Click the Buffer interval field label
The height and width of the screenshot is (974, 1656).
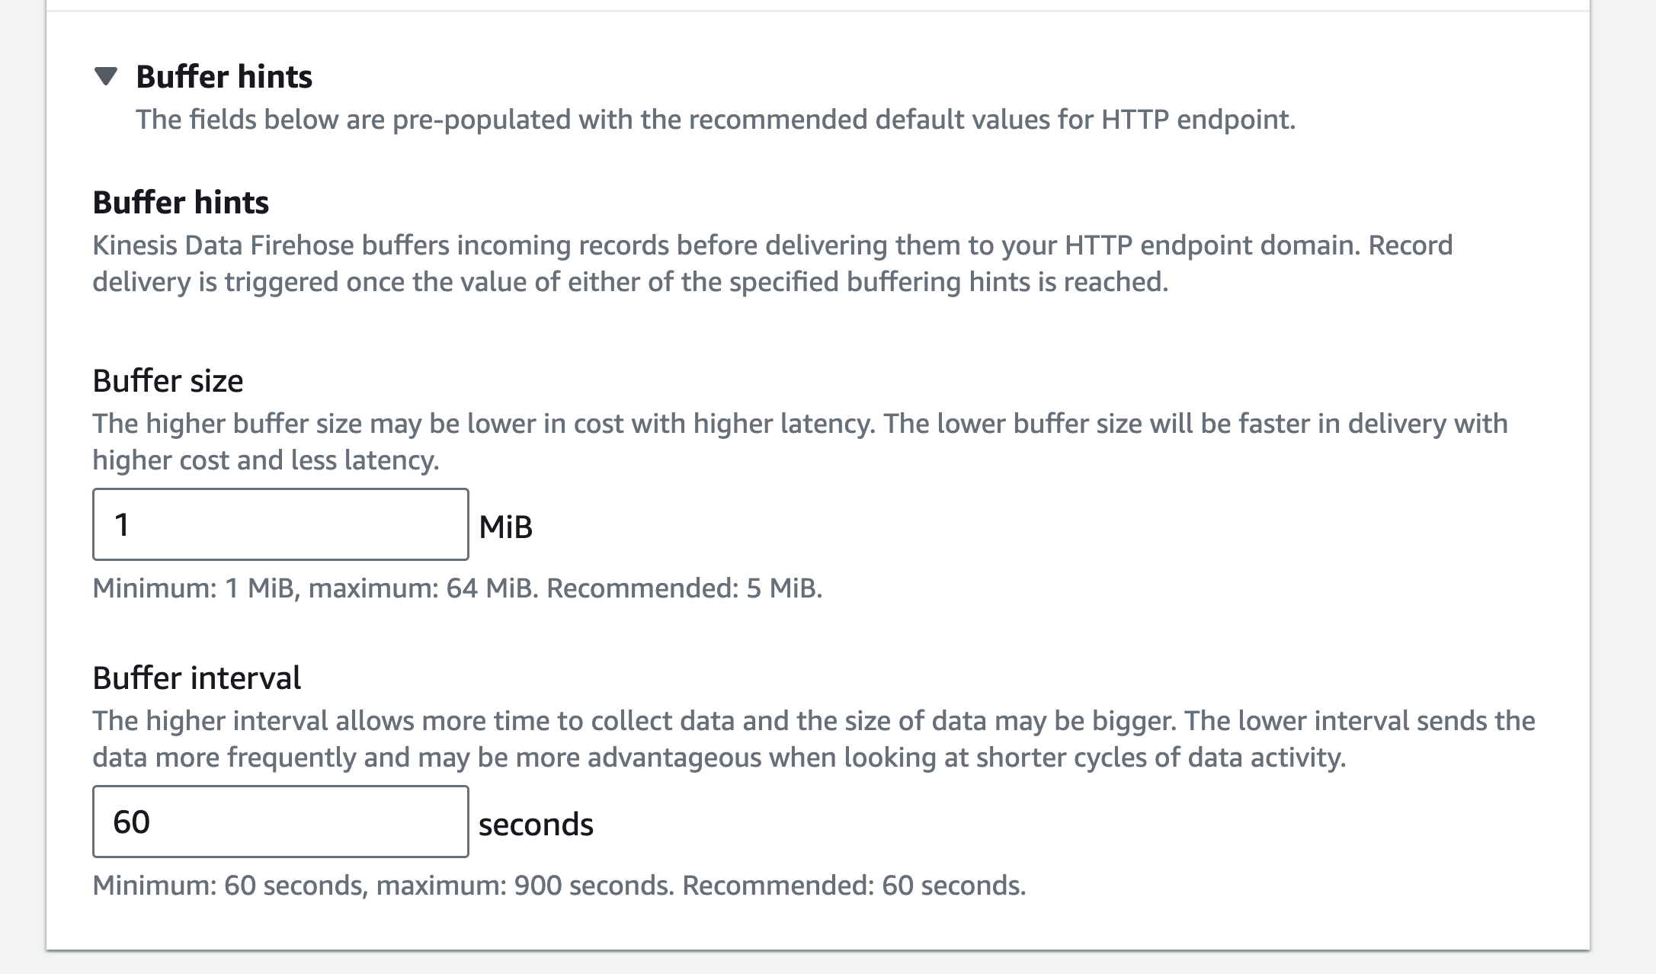click(197, 678)
